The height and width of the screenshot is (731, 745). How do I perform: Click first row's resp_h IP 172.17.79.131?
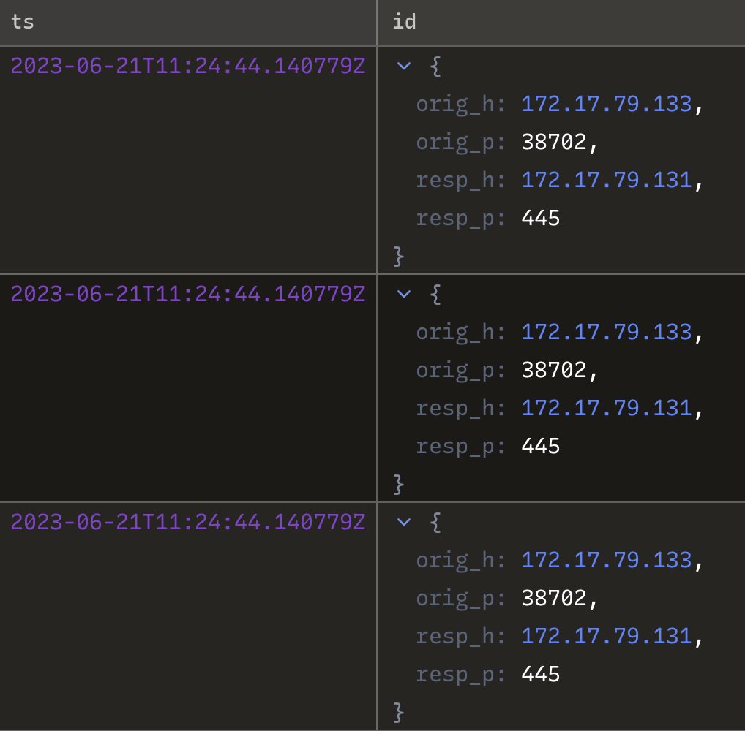point(606,180)
